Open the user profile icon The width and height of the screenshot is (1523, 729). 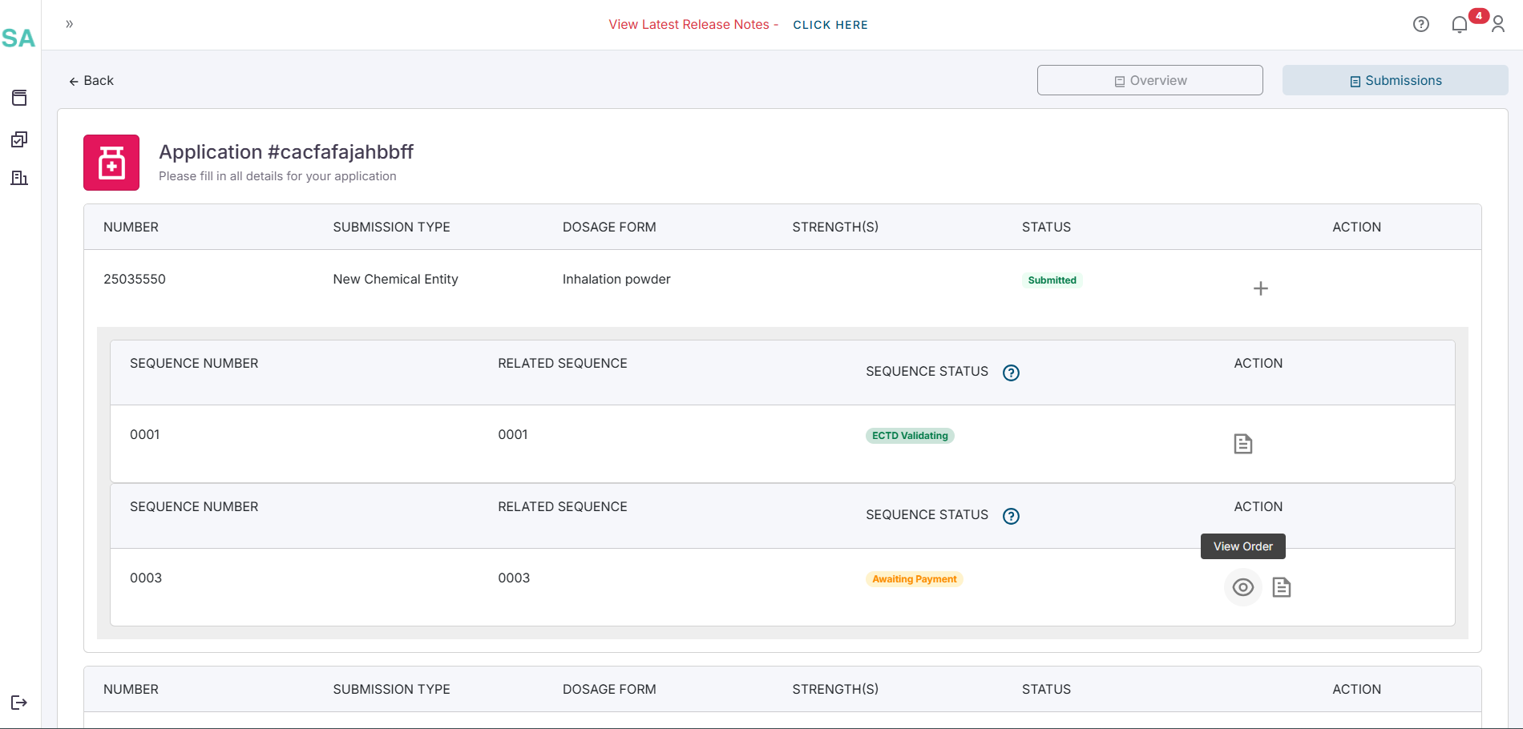1497,25
